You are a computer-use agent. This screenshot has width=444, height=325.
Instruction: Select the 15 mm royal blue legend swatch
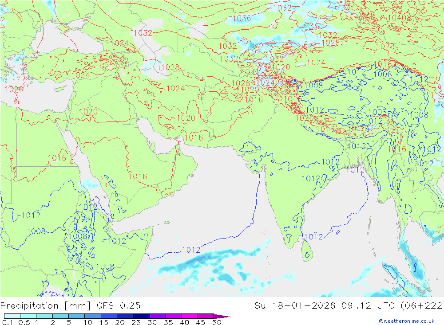click(109, 316)
